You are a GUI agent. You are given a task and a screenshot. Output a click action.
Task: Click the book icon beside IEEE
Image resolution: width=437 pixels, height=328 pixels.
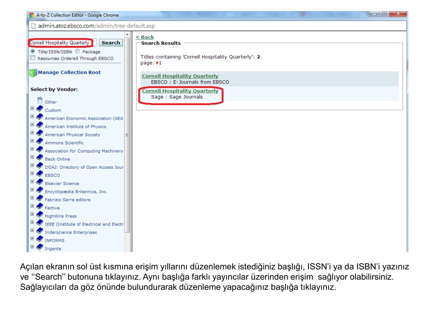pyautogui.click(x=40, y=222)
